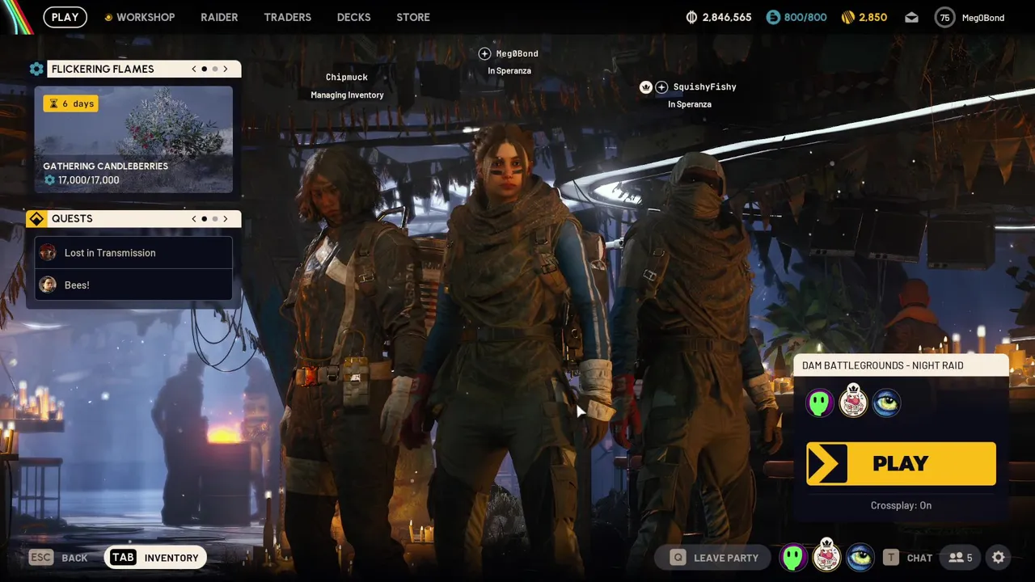Image resolution: width=1035 pixels, height=582 pixels.
Task: Click the Lost in Transmission quest giver portrait
Action: pos(48,253)
